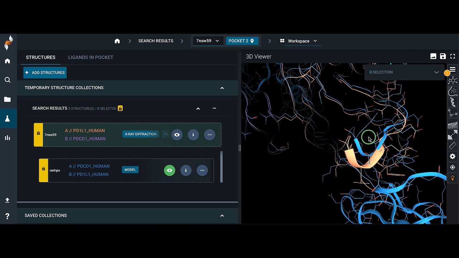Viewport: 459px width, 258px height.
Task: Click the Add Structures button
Action: click(45, 72)
